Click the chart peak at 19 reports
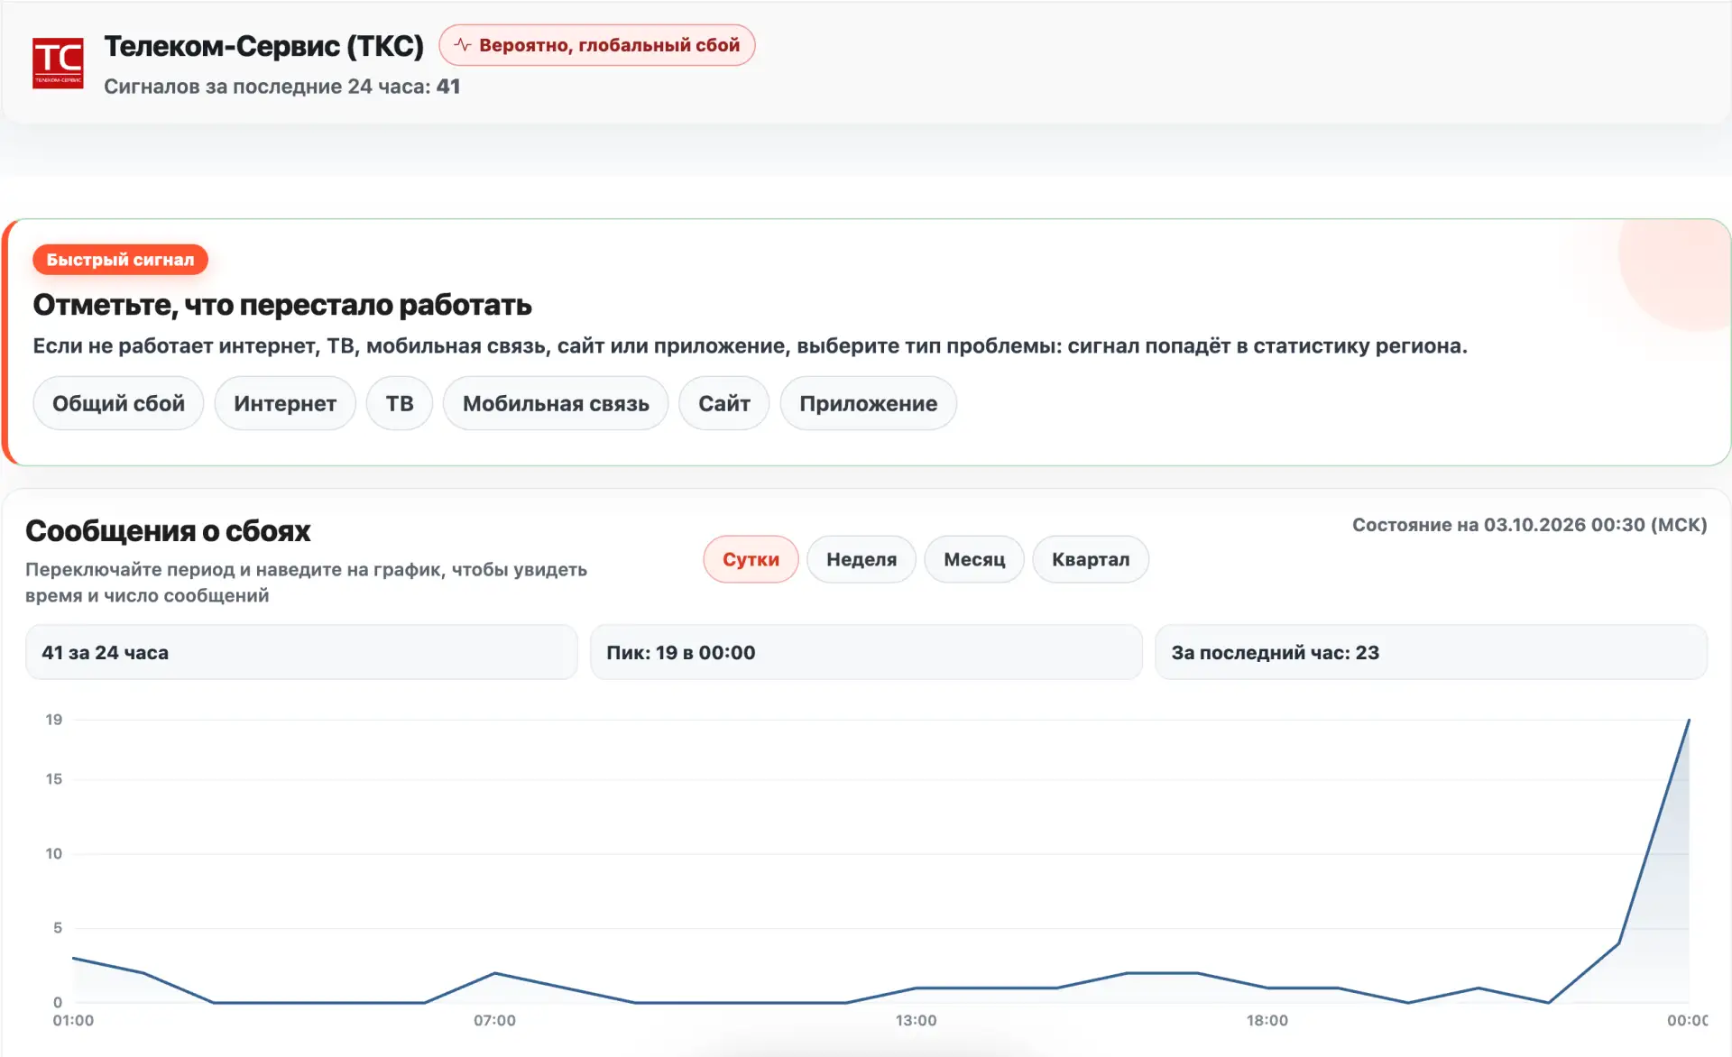 point(1689,720)
